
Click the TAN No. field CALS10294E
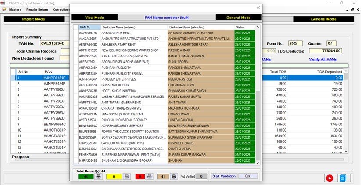point(55,43)
